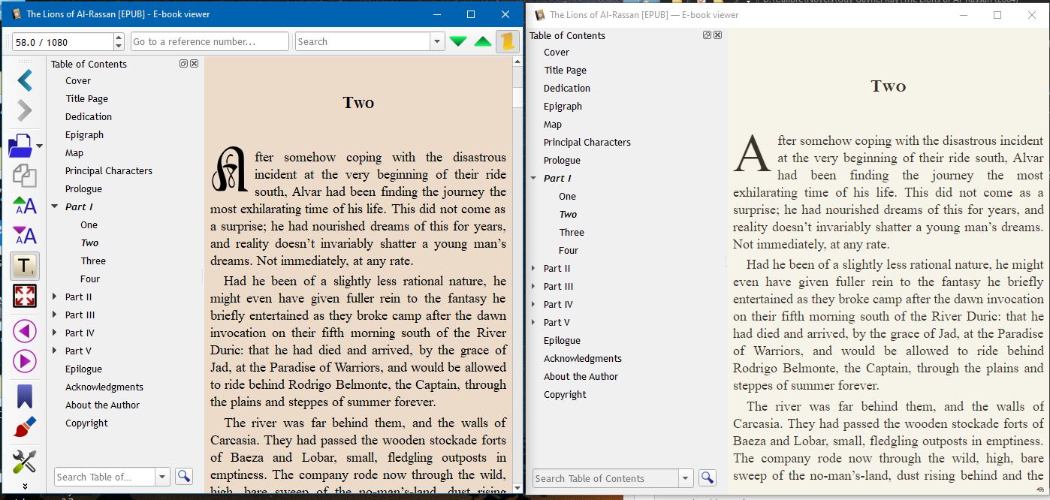This screenshot has width=1050, height=500.
Task: Float the left window's Table of Contents panel
Action: point(184,64)
